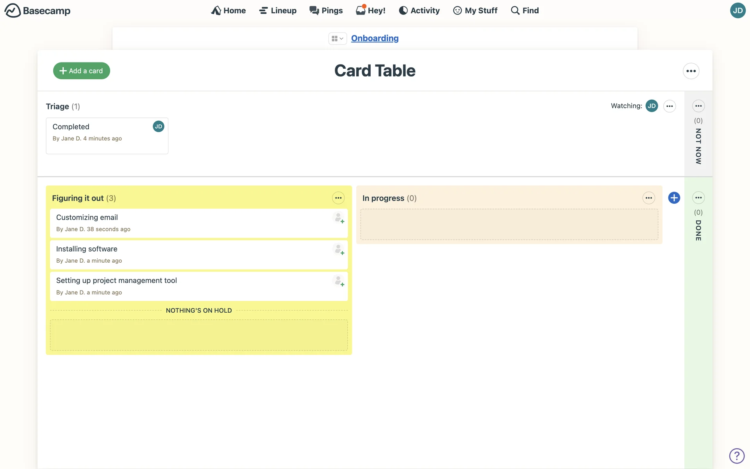Toggle the Watching JD avatar in Triage
The height and width of the screenshot is (469, 750).
[x=652, y=106]
